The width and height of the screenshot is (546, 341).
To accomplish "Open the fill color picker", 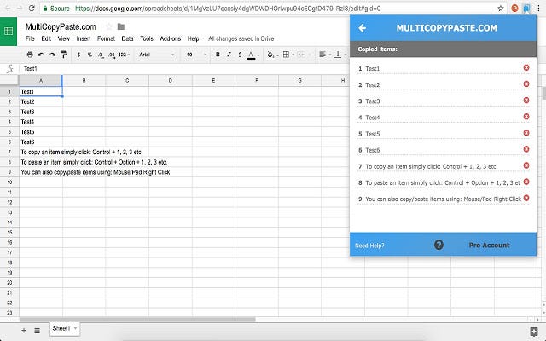I will pyautogui.click(x=272, y=55).
